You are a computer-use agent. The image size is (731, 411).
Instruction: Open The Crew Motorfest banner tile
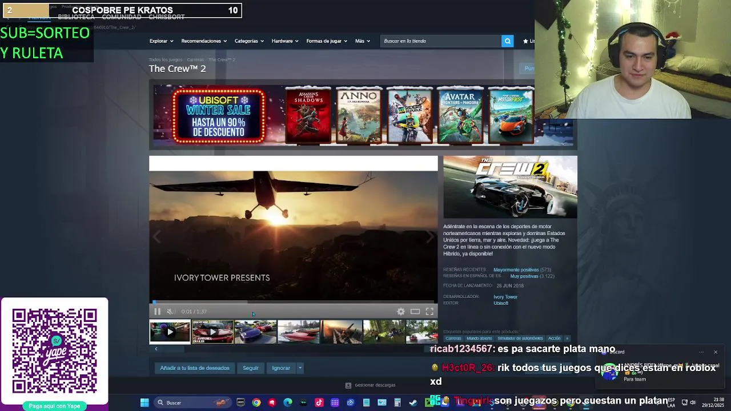click(511, 115)
